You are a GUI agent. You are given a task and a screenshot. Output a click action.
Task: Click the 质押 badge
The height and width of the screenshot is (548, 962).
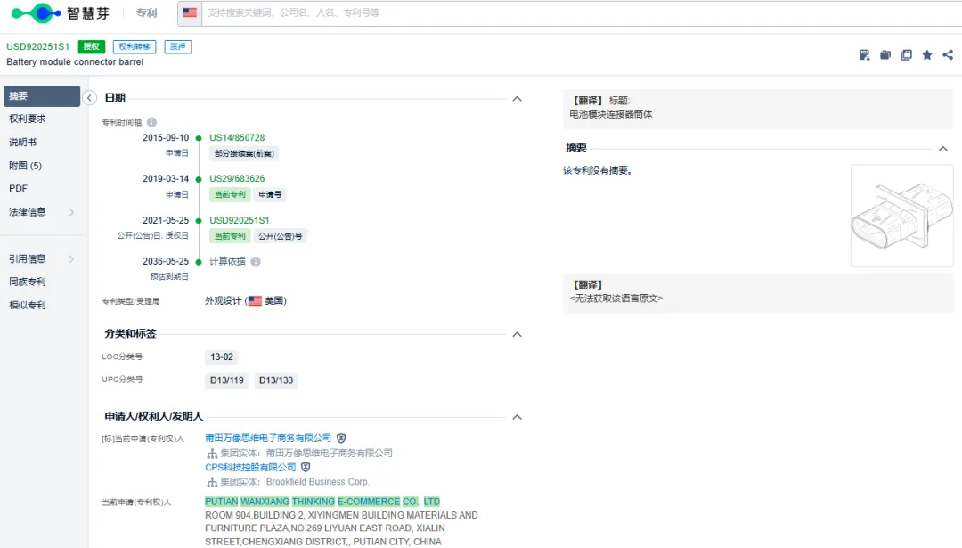(x=178, y=46)
